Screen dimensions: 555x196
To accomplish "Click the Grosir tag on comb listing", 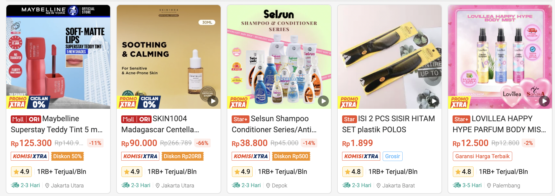I will (392, 156).
